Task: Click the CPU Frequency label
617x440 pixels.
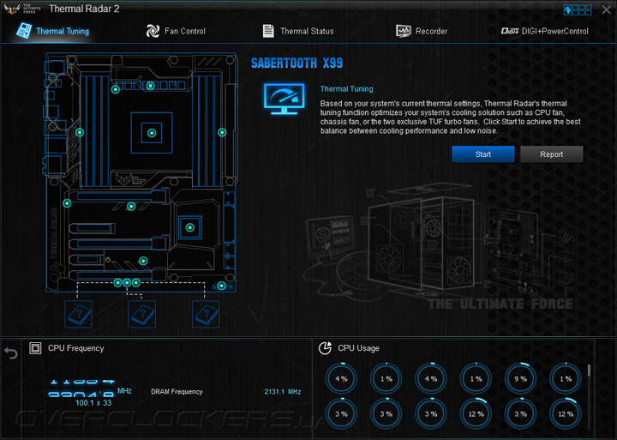Action: tap(76, 348)
